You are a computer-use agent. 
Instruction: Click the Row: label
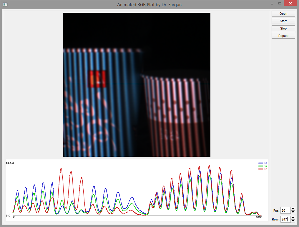pyautogui.click(x=276, y=219)
